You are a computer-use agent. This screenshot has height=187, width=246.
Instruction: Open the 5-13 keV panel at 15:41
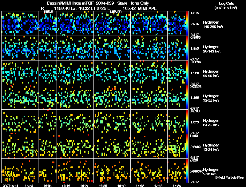coord(10,171)
